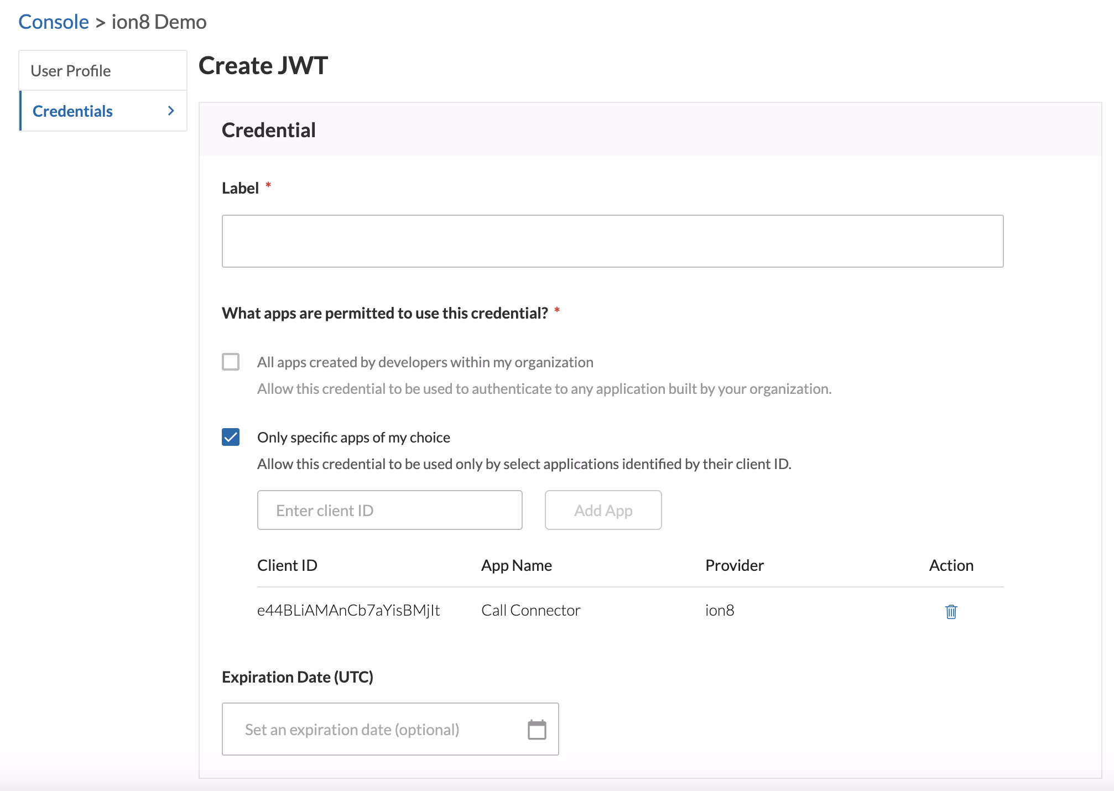Click the Create JWT page heading

263,65
